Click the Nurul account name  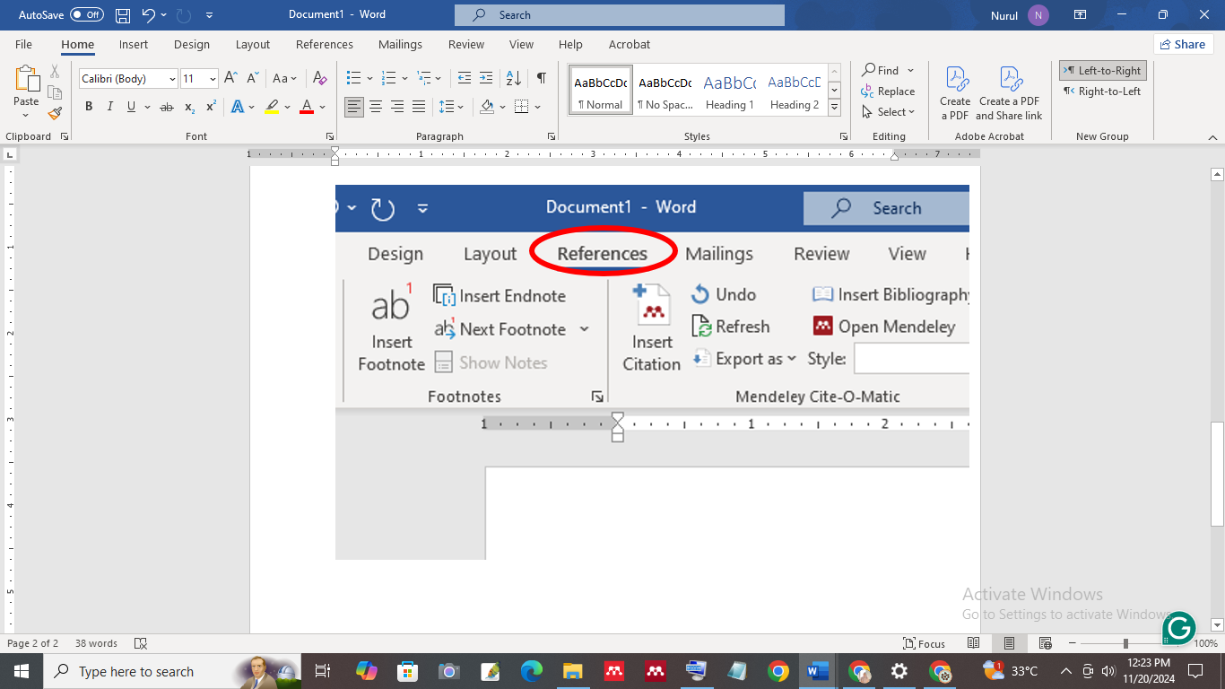click(x=1003, y=15)
